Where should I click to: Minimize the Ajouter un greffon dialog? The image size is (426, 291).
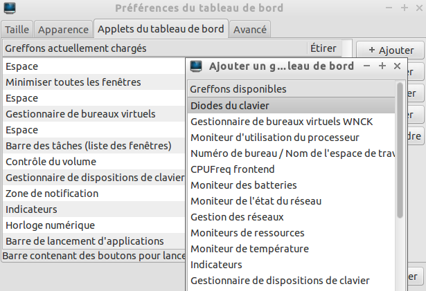pos(366,66)
